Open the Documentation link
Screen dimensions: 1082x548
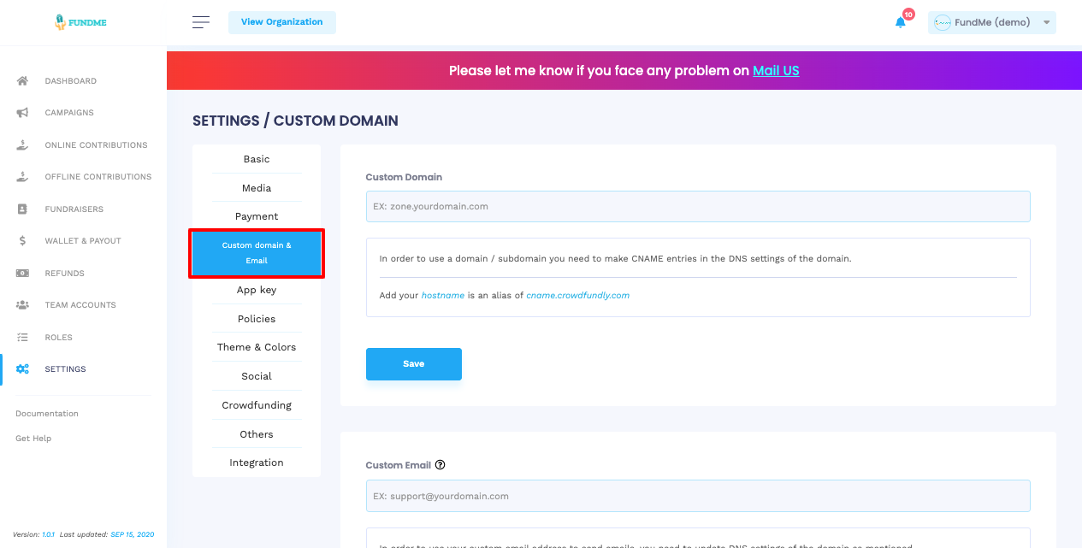[47, 414]
